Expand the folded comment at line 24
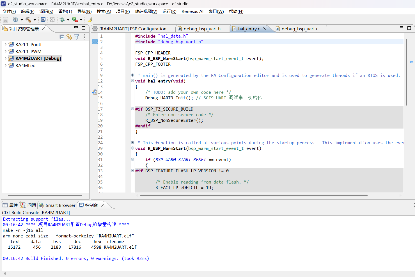The width and height of the screenshot is (415, 277). 132,142
